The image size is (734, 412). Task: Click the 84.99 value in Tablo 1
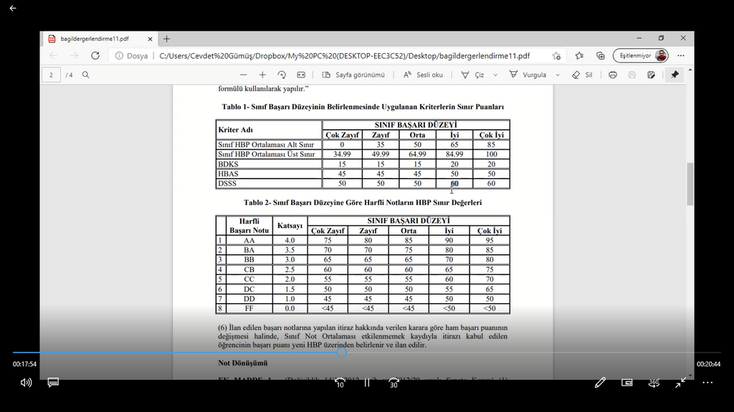454,154
